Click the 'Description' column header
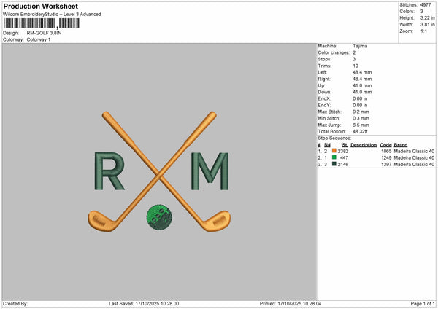438x309 pixels. click(364, 145)
